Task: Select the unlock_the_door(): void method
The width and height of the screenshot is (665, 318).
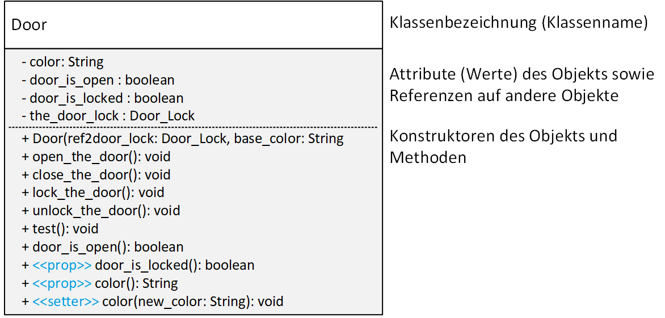Action: [x=100, y=210]
